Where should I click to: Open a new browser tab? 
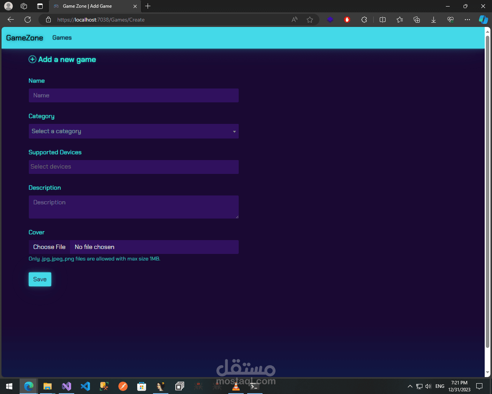[148, 6]
